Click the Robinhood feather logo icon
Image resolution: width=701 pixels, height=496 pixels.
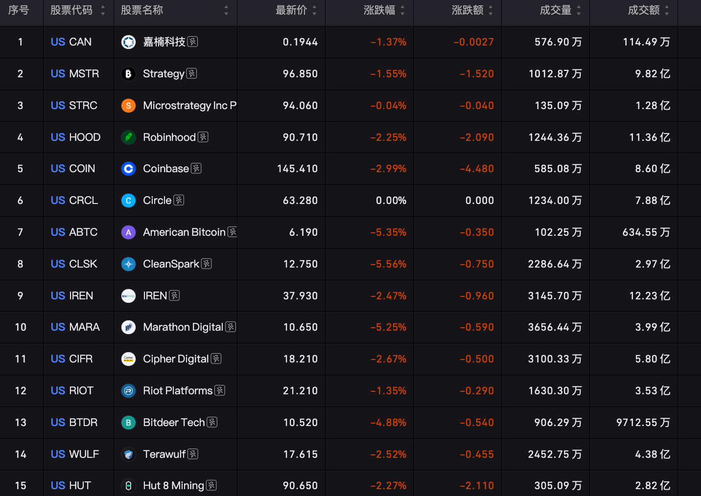coord(128,137)
